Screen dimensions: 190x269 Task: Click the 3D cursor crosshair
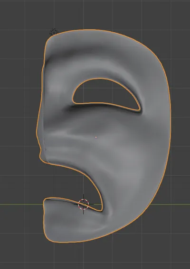[x=84, y=204]
